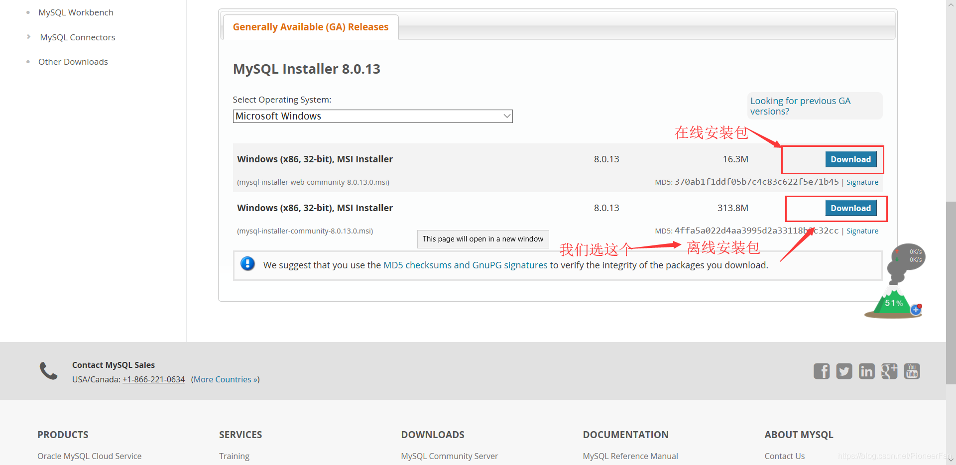Click the mysql-installer-web-community-8.0.13.0.msi filename

[x=313, y=182]
